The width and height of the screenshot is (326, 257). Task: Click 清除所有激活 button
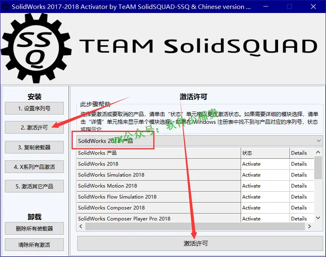pyautogui.click(x=34, y=244)
